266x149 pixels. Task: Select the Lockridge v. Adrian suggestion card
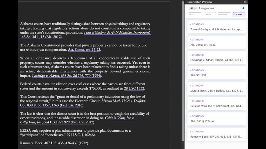217,57
